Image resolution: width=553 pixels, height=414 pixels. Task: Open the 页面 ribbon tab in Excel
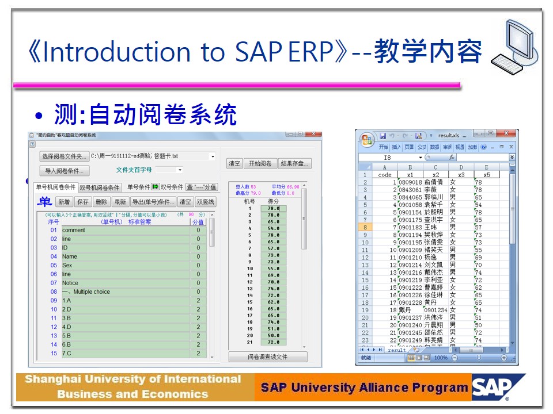409,147
